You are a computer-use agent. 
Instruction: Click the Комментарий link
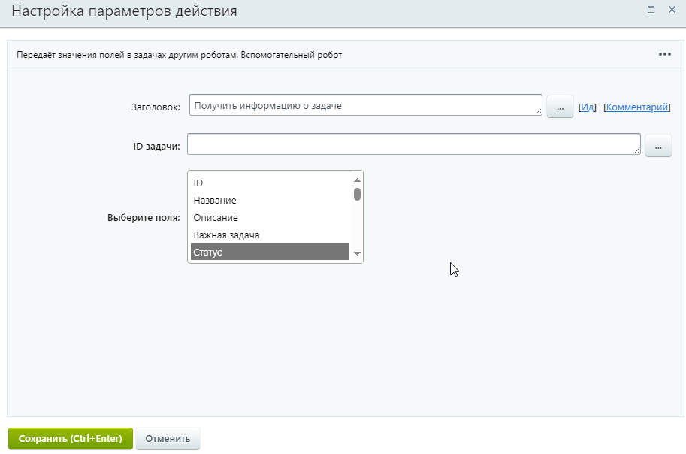[x=636, y=107]
